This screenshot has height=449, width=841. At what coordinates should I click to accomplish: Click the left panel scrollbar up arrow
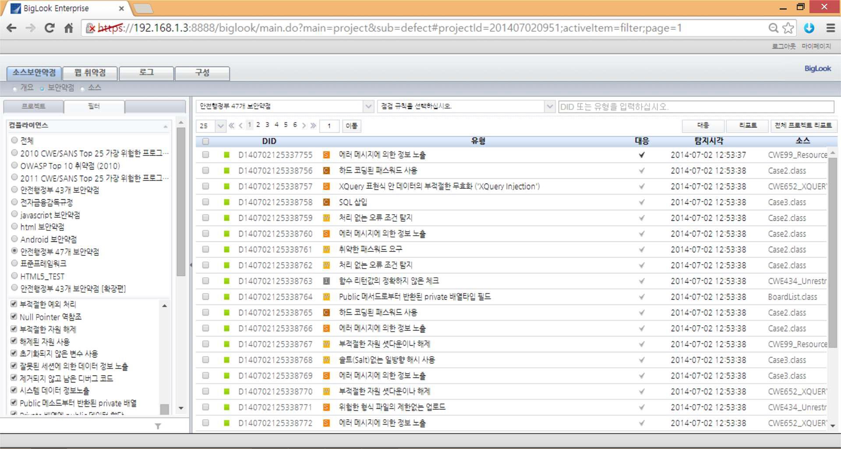(181, 122)
